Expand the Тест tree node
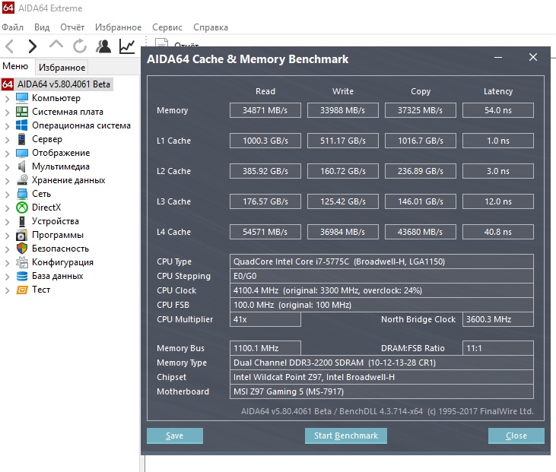 coord(8,290)
